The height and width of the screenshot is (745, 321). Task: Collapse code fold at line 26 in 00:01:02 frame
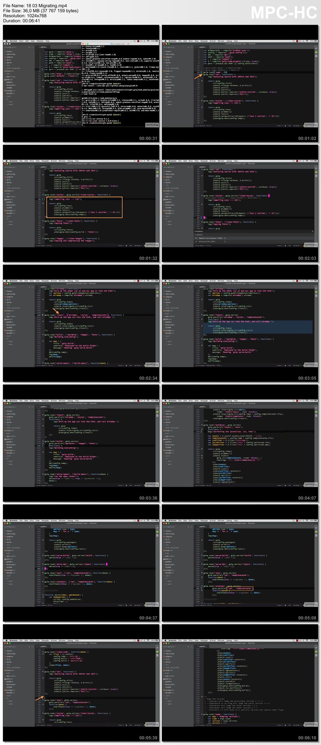(x=202, y=101)
